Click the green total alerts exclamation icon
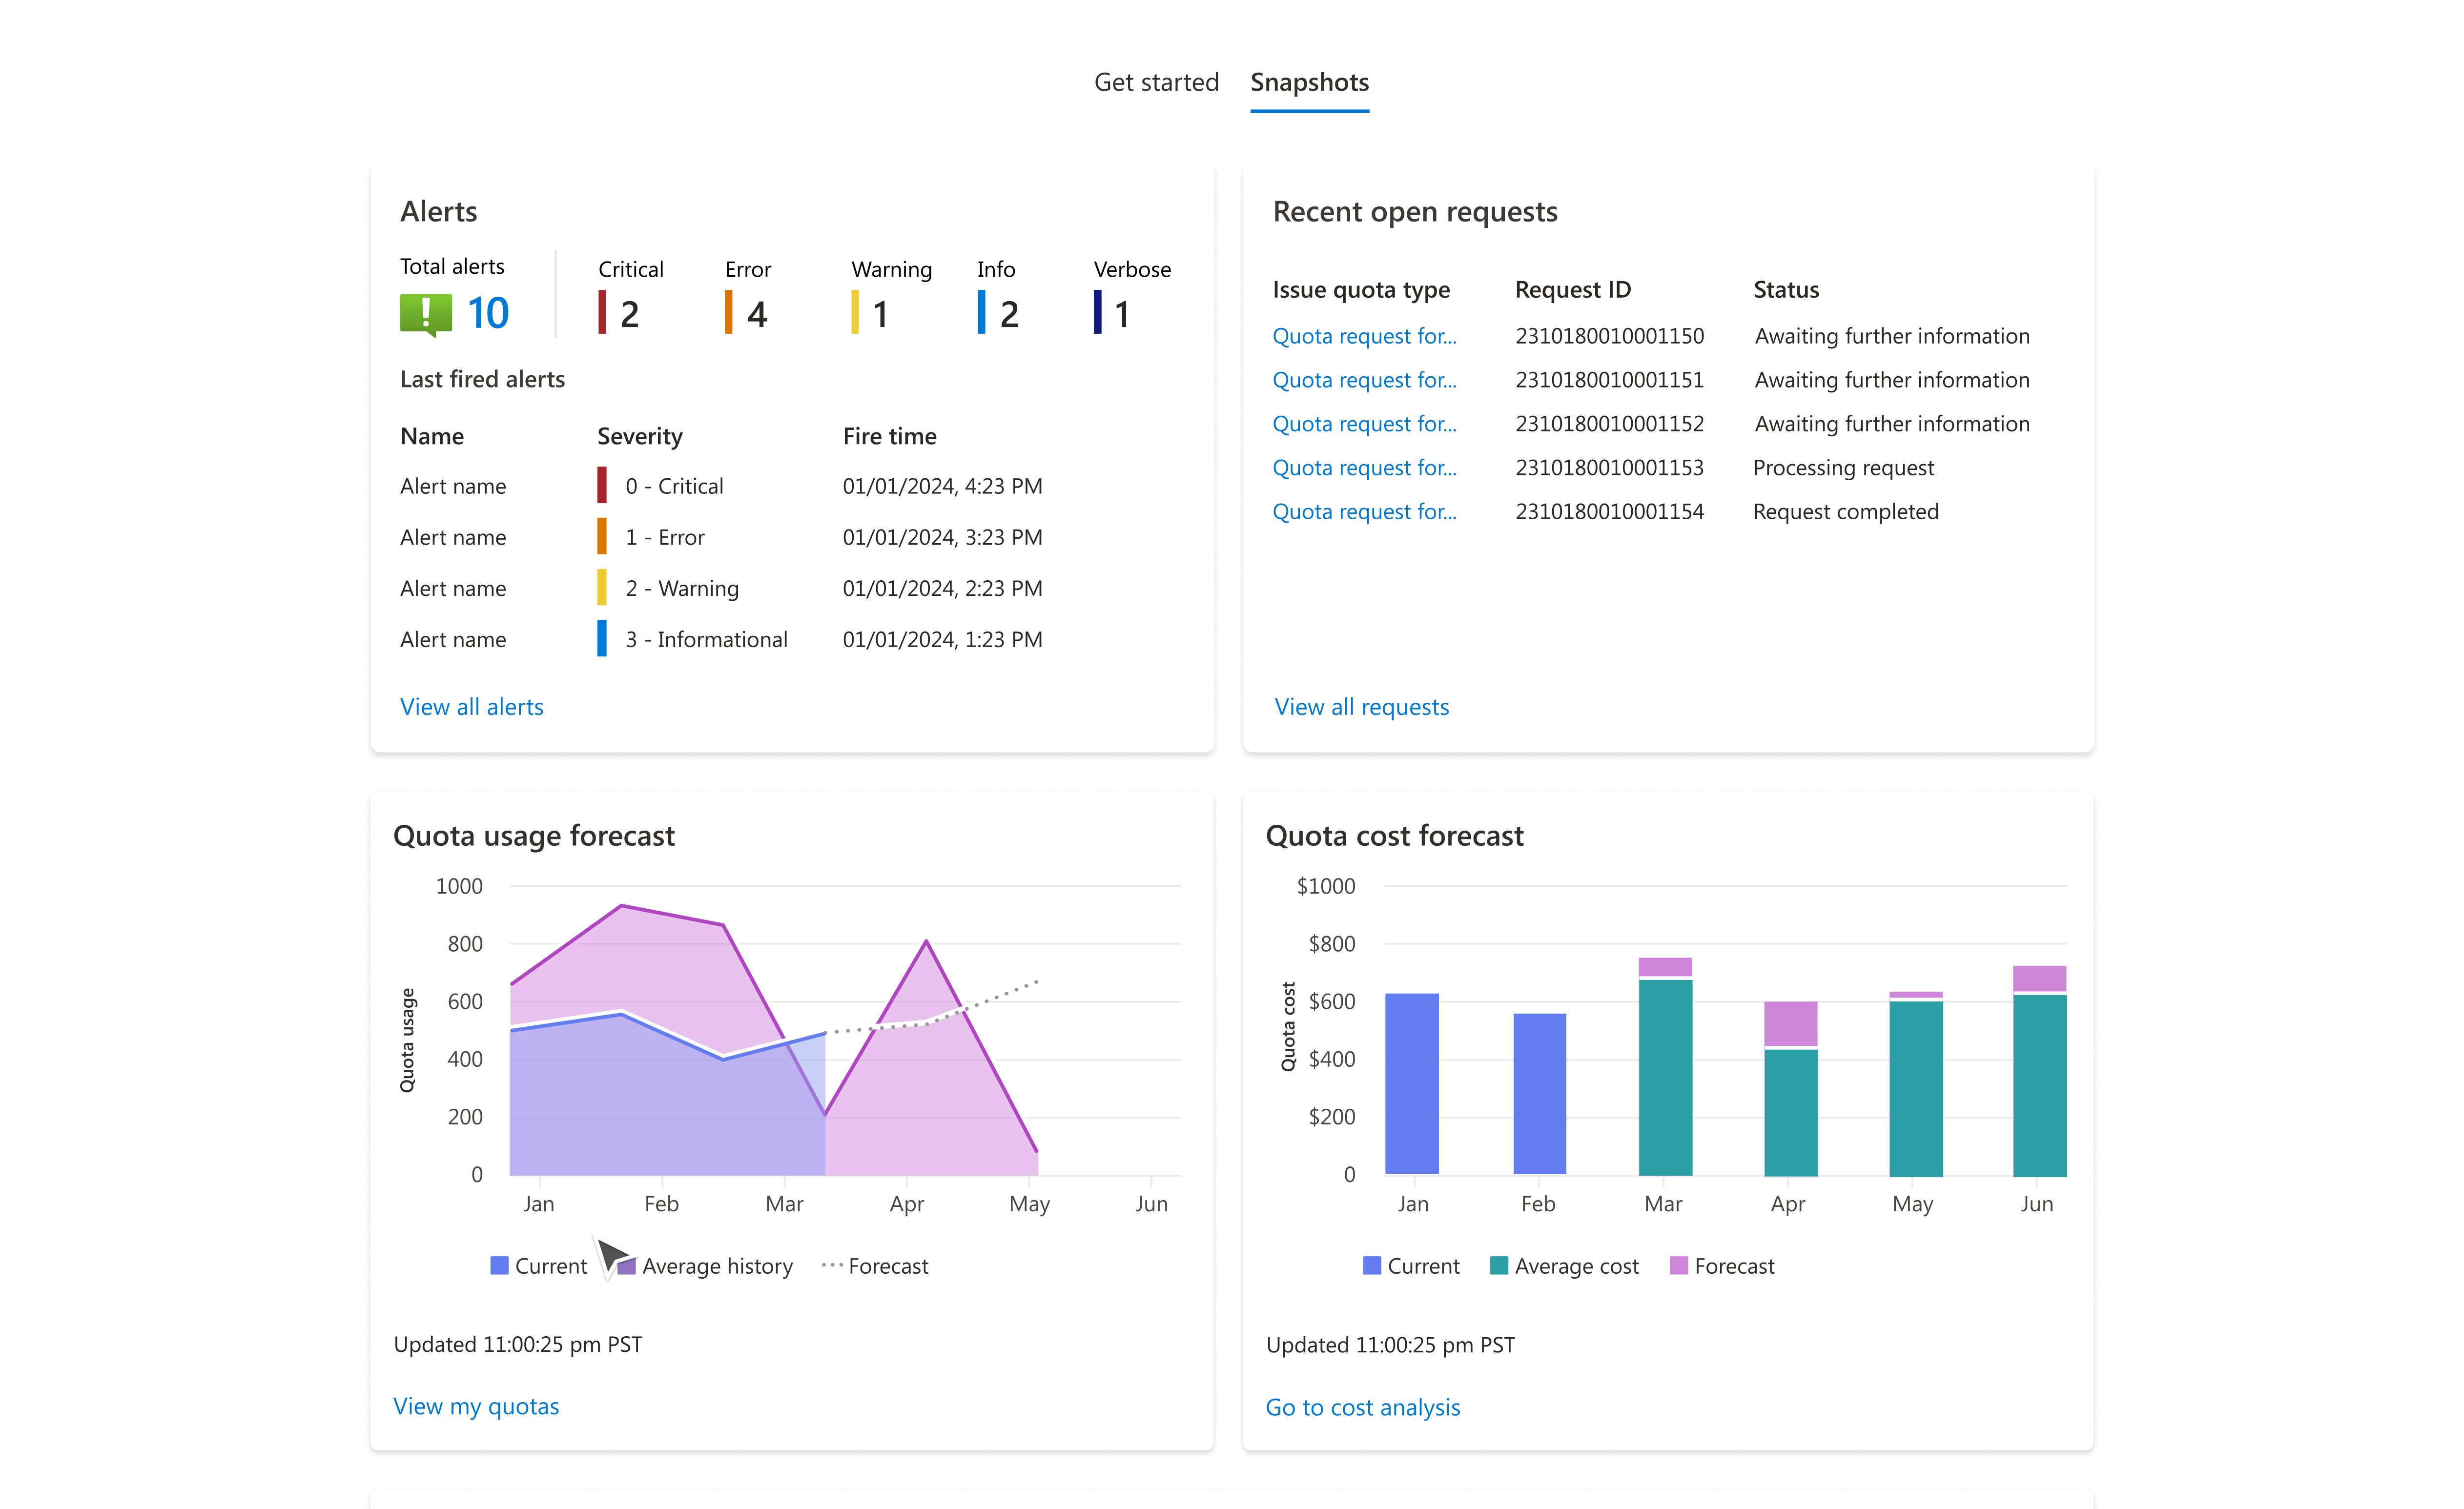This screenshot has height=1509, width=2464. pyautogui.click(x=425, y=314)
